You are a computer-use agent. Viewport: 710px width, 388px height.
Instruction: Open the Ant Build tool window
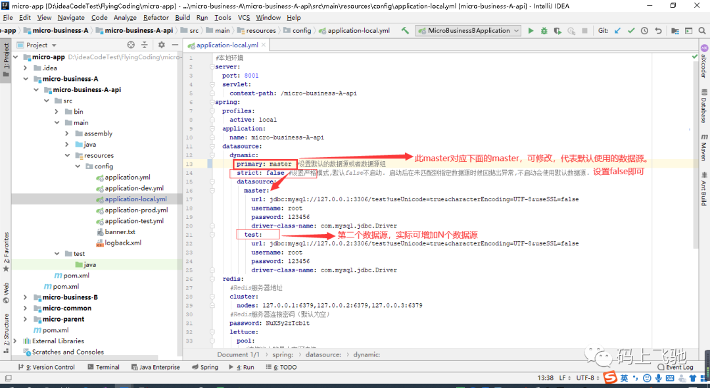(703, 189)
